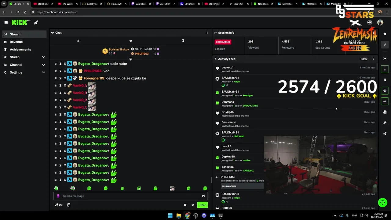Open keerigan link in Activity Feed
The height and width of the screenshot is (220, 391).
coord(248,95)
